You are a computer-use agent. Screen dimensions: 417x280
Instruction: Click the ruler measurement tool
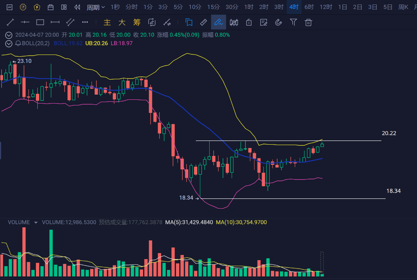[204, 22]
